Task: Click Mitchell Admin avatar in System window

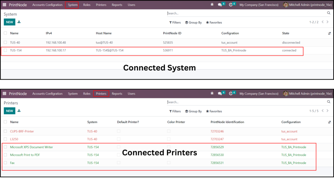Action: (285, 5)
